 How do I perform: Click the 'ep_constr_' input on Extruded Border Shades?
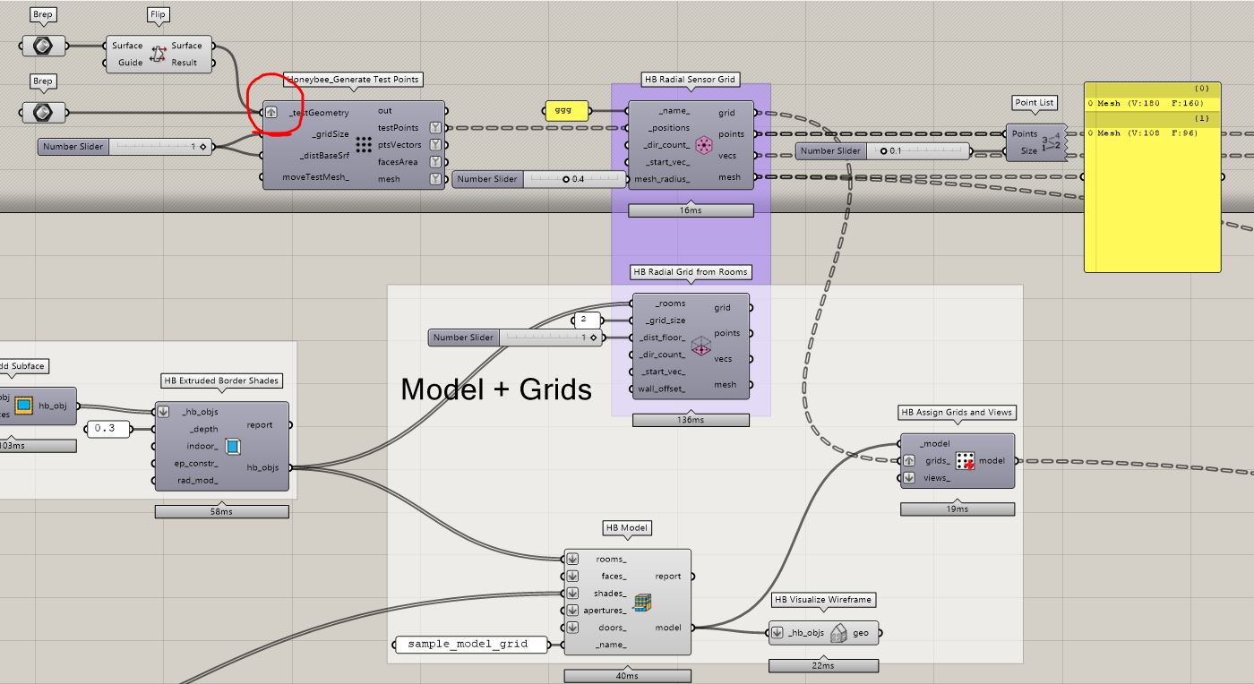click(196, 464)
